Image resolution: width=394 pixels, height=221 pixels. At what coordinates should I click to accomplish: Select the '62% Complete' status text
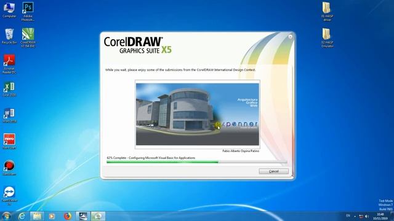(x=116, y=158)
